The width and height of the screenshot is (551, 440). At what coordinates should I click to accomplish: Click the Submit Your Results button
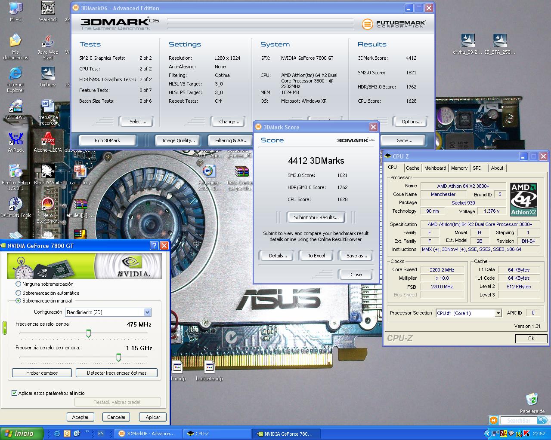[x=316, y=217]
